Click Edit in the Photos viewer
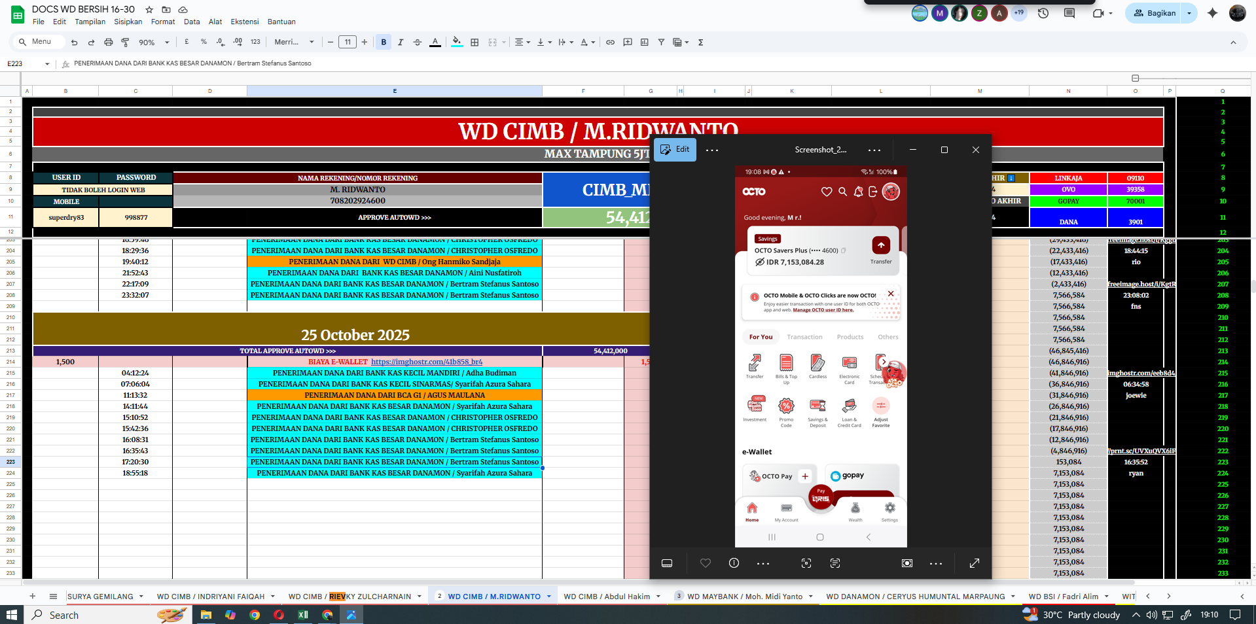The image size is (1256, 624). tap(675, 150)
